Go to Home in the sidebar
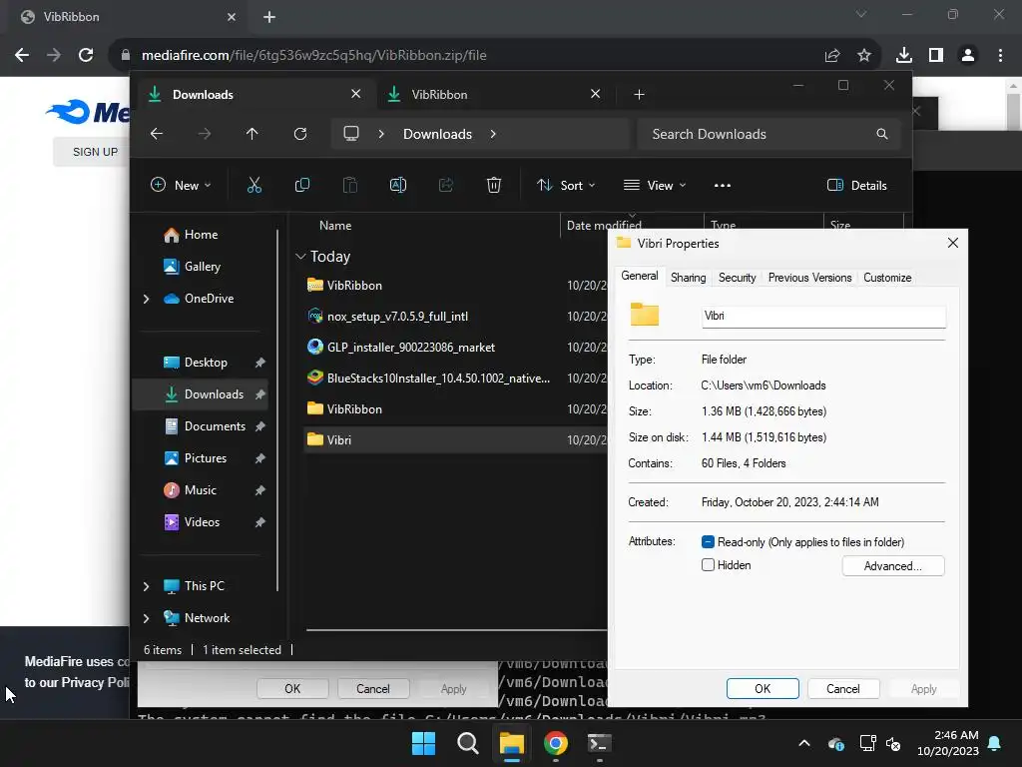 [202, 235]
